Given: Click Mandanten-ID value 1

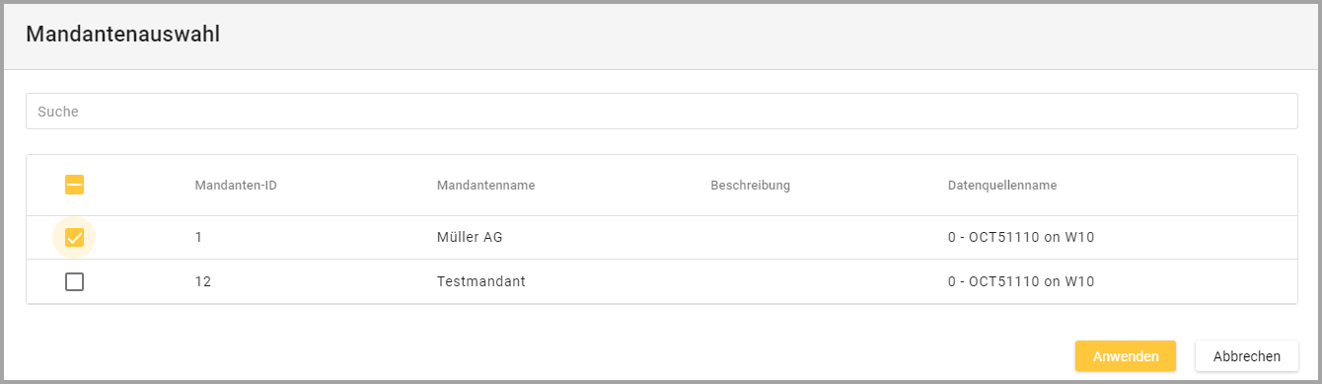Looking at the screenshot, I should [198, 237].
